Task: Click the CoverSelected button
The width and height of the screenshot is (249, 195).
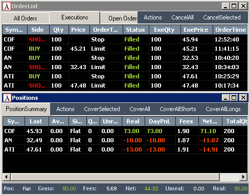Action: coord(102,109)
